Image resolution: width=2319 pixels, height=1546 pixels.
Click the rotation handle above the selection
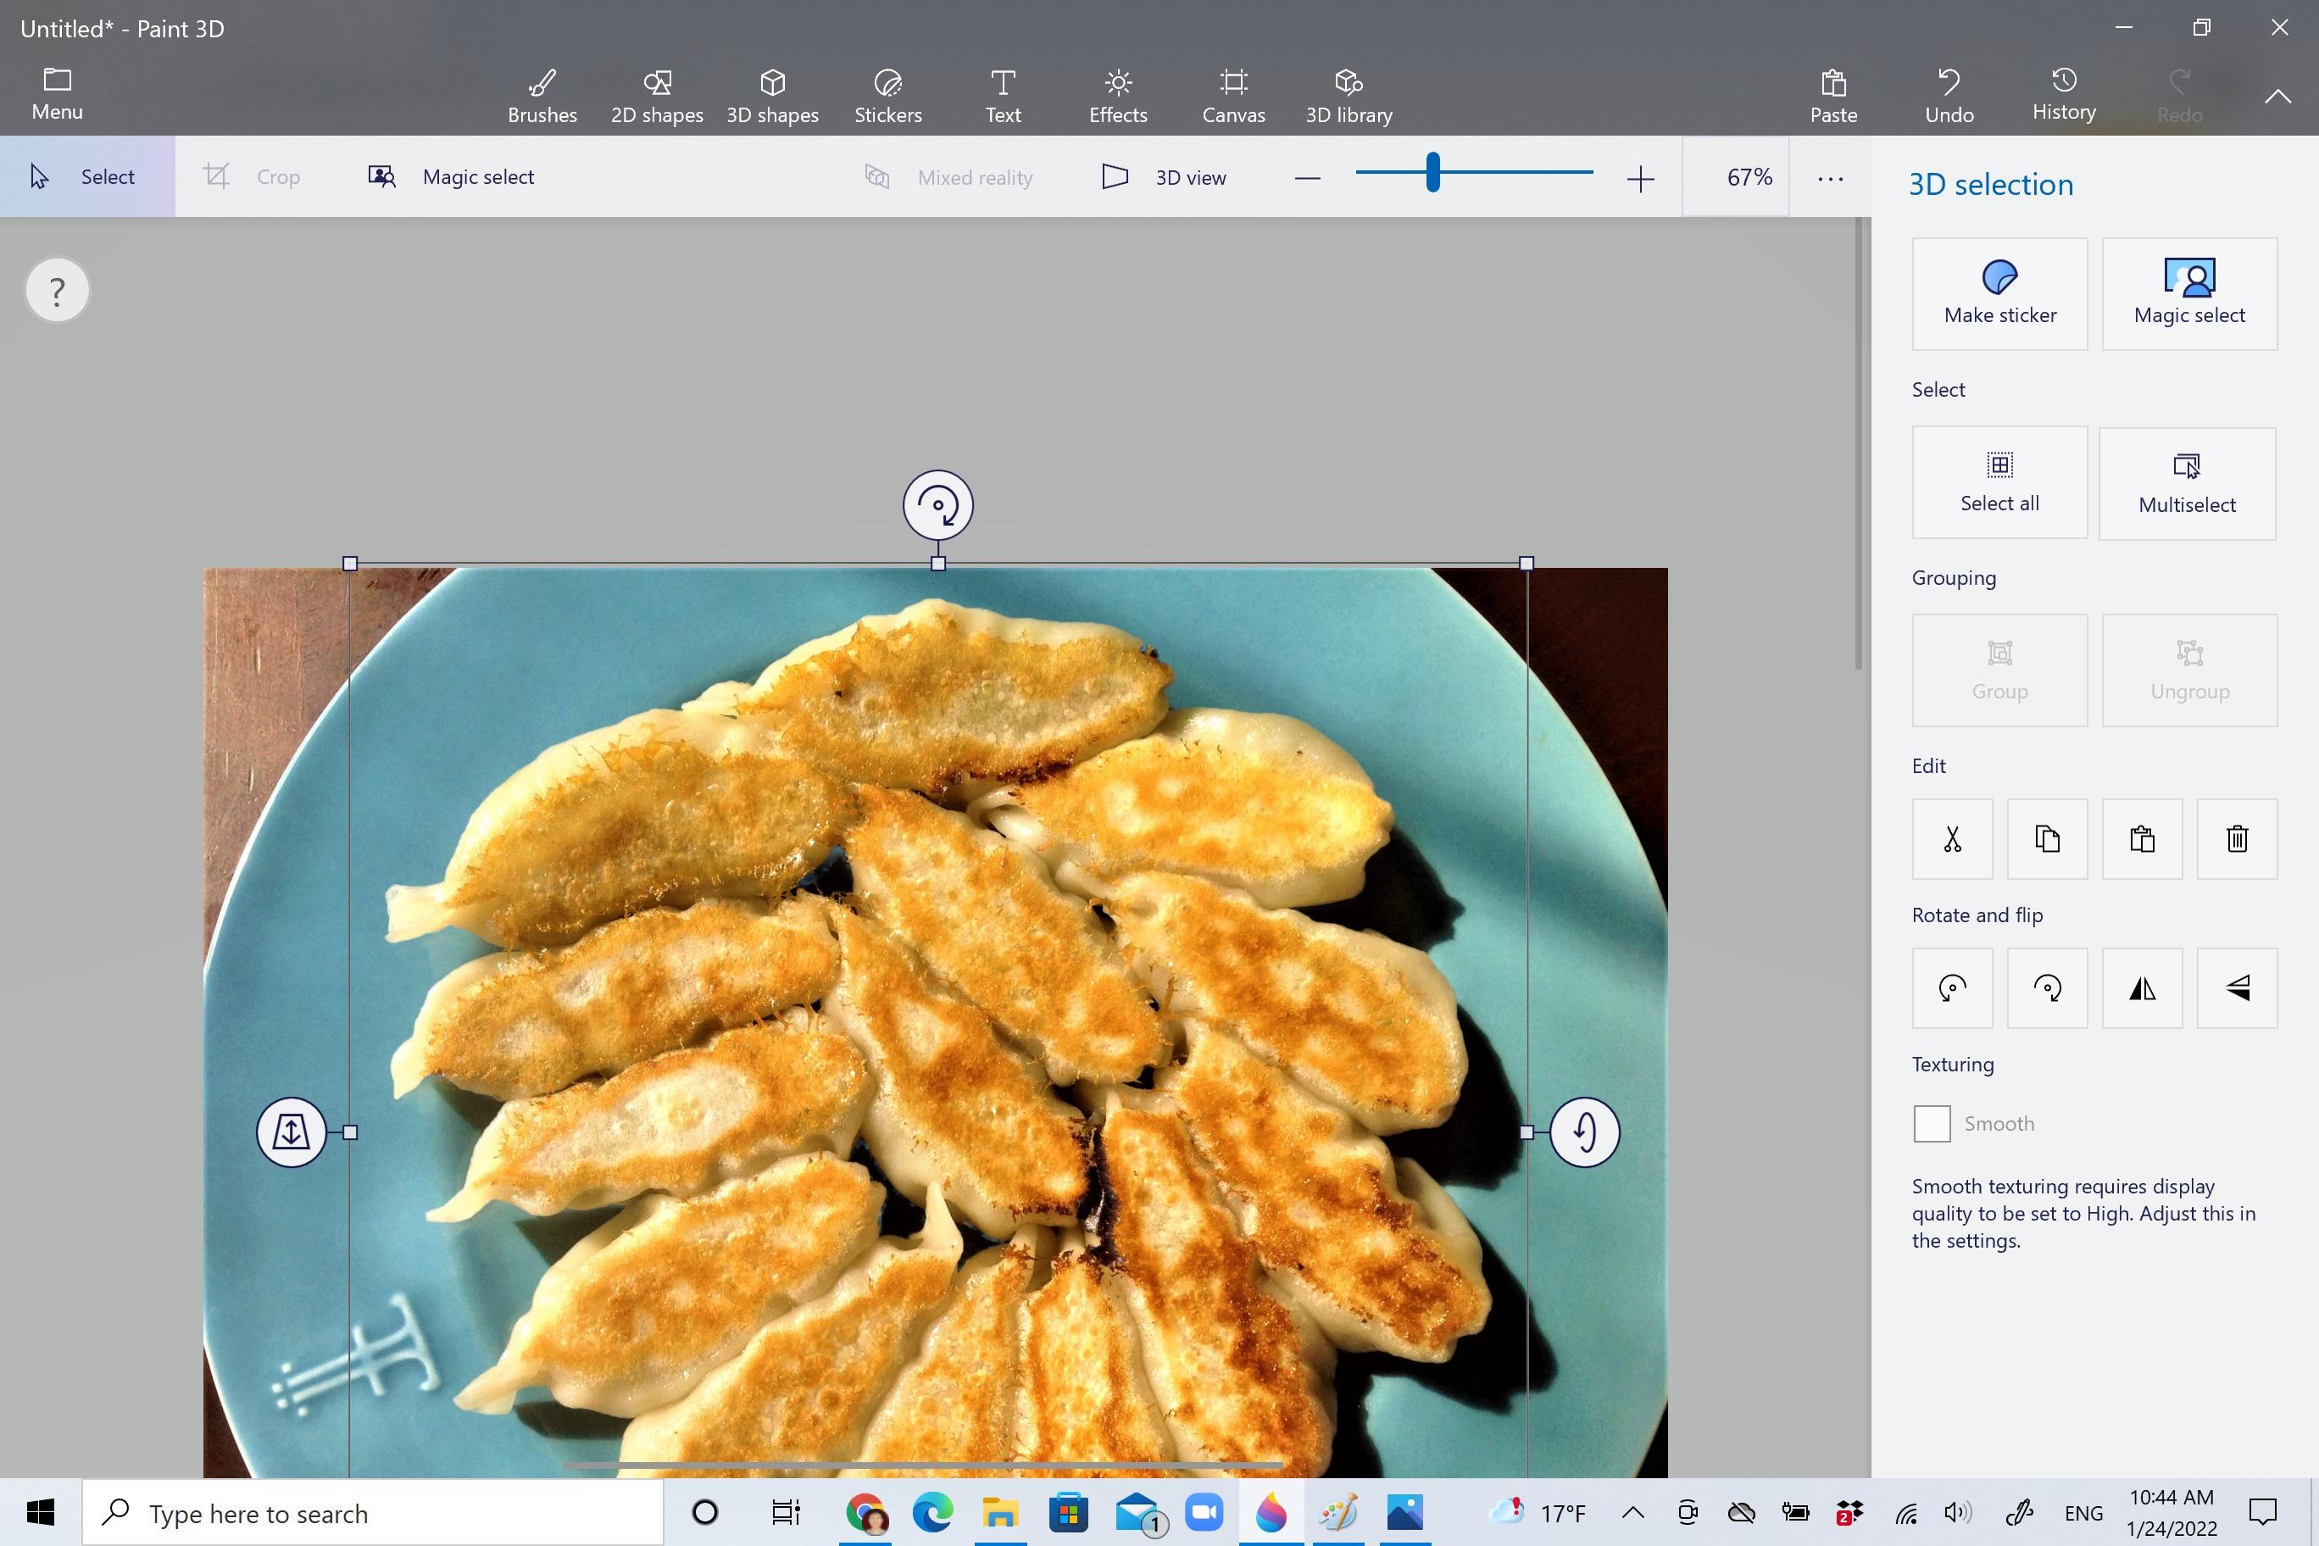[937, 506]
